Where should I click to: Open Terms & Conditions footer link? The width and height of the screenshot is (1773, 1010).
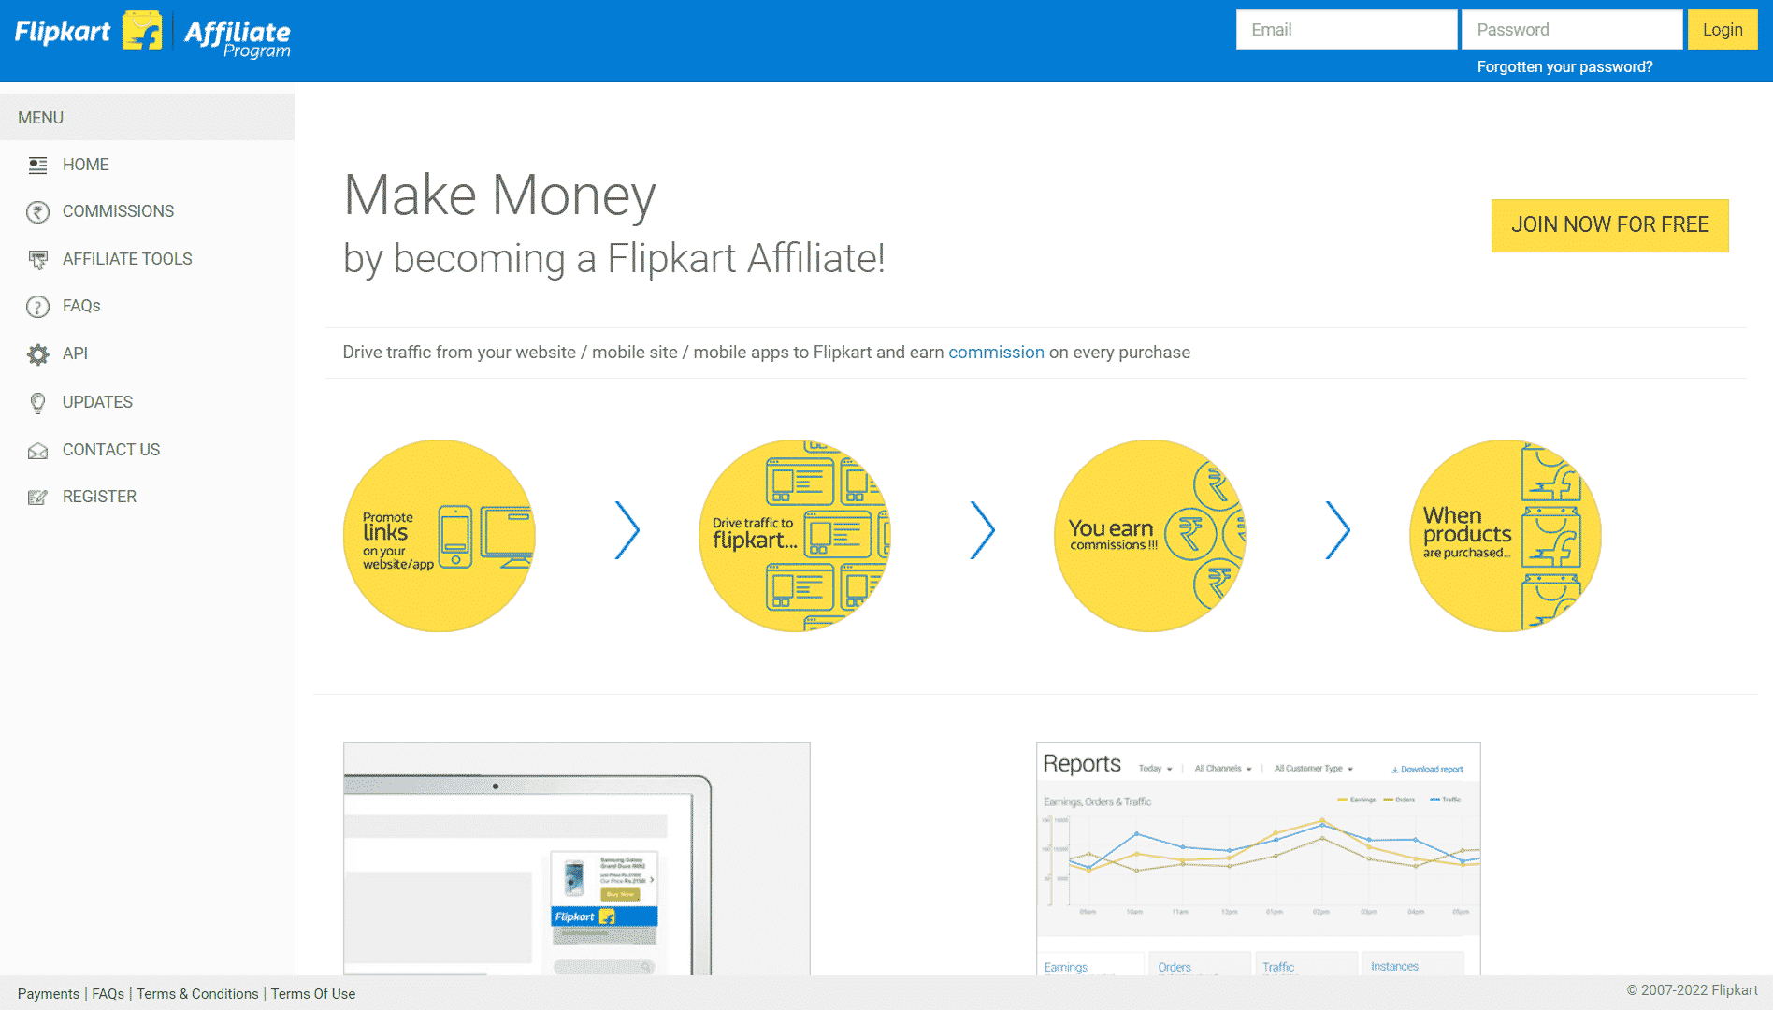(197, 994)
